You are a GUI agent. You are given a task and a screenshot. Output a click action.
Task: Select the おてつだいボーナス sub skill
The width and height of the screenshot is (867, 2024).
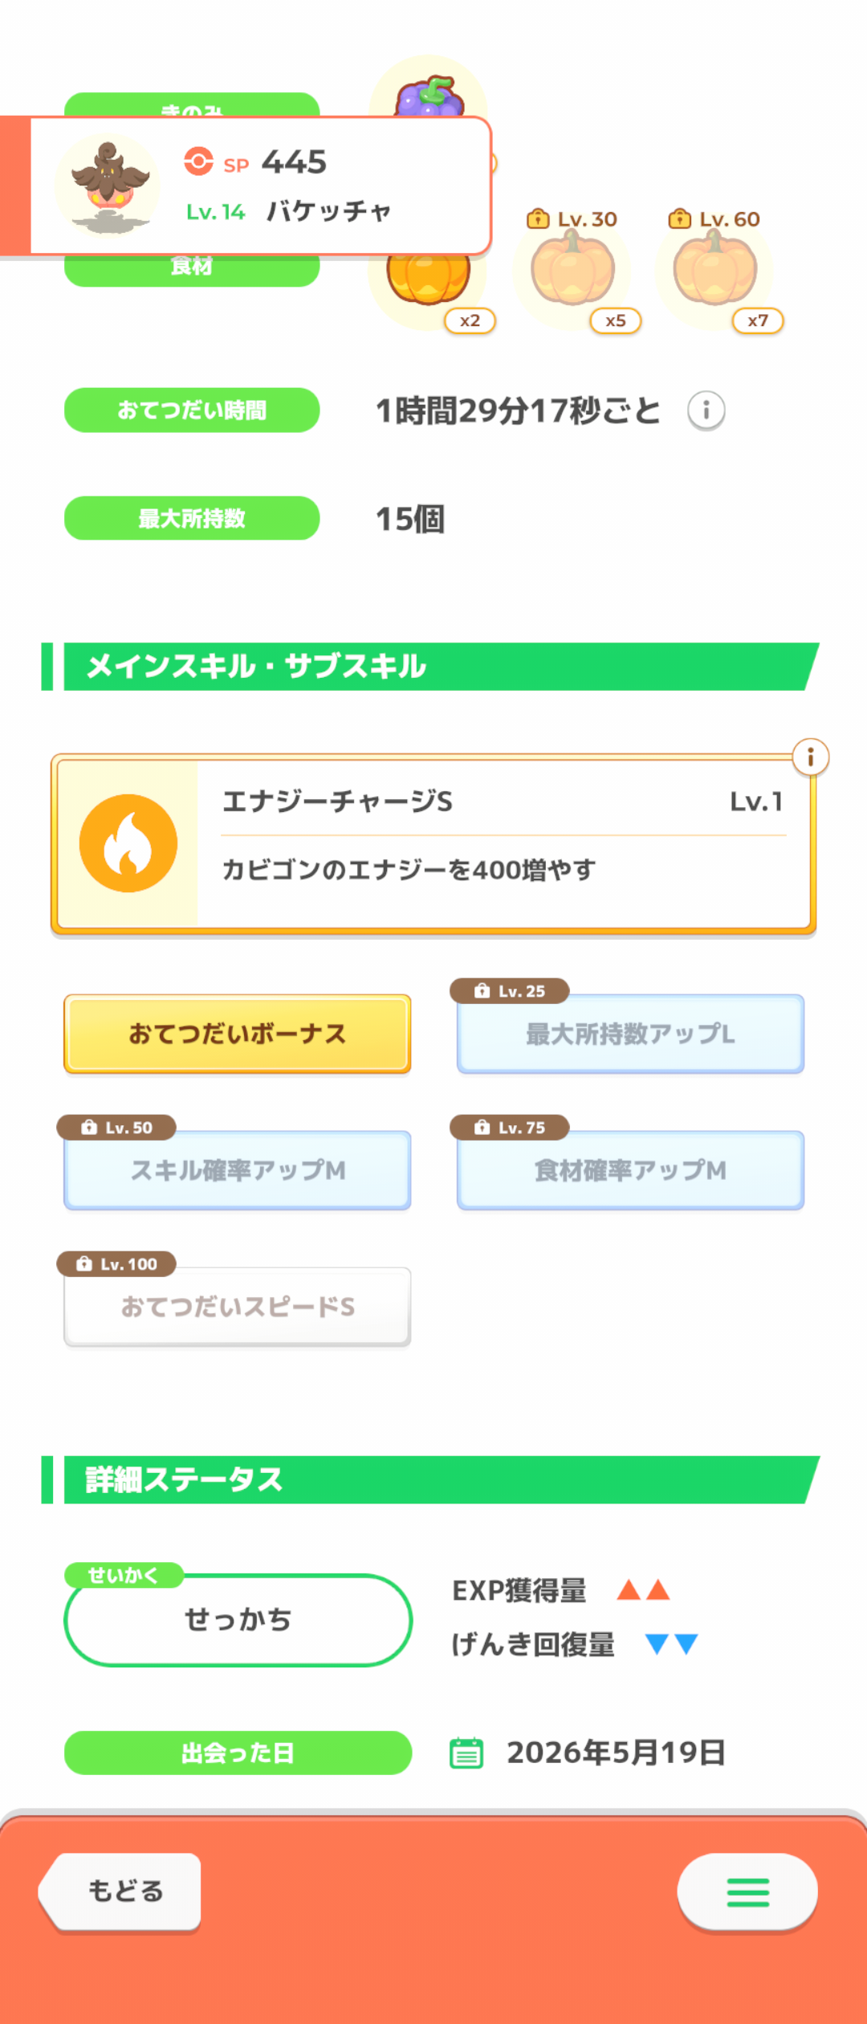pyautogui.click(x=238, y=1034)
